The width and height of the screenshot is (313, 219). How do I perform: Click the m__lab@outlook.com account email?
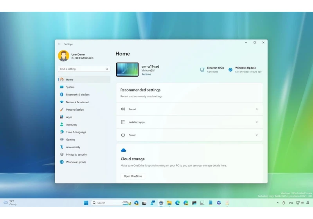(x=82, y=58)
